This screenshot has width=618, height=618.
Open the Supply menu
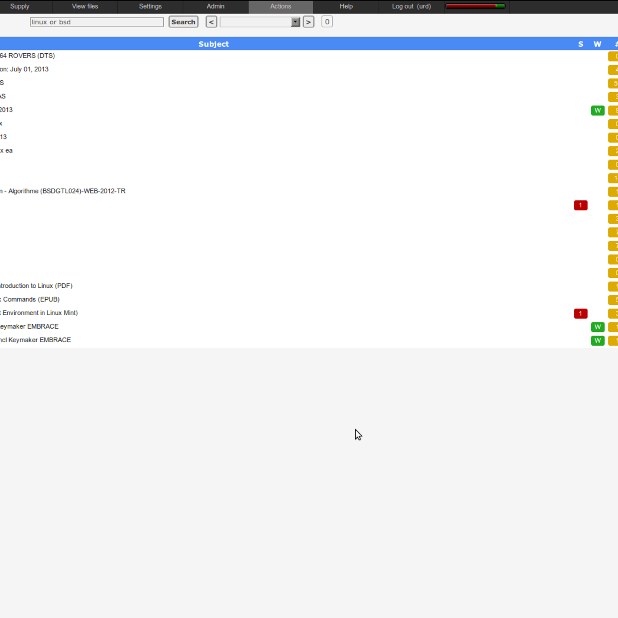pos(20,7)
